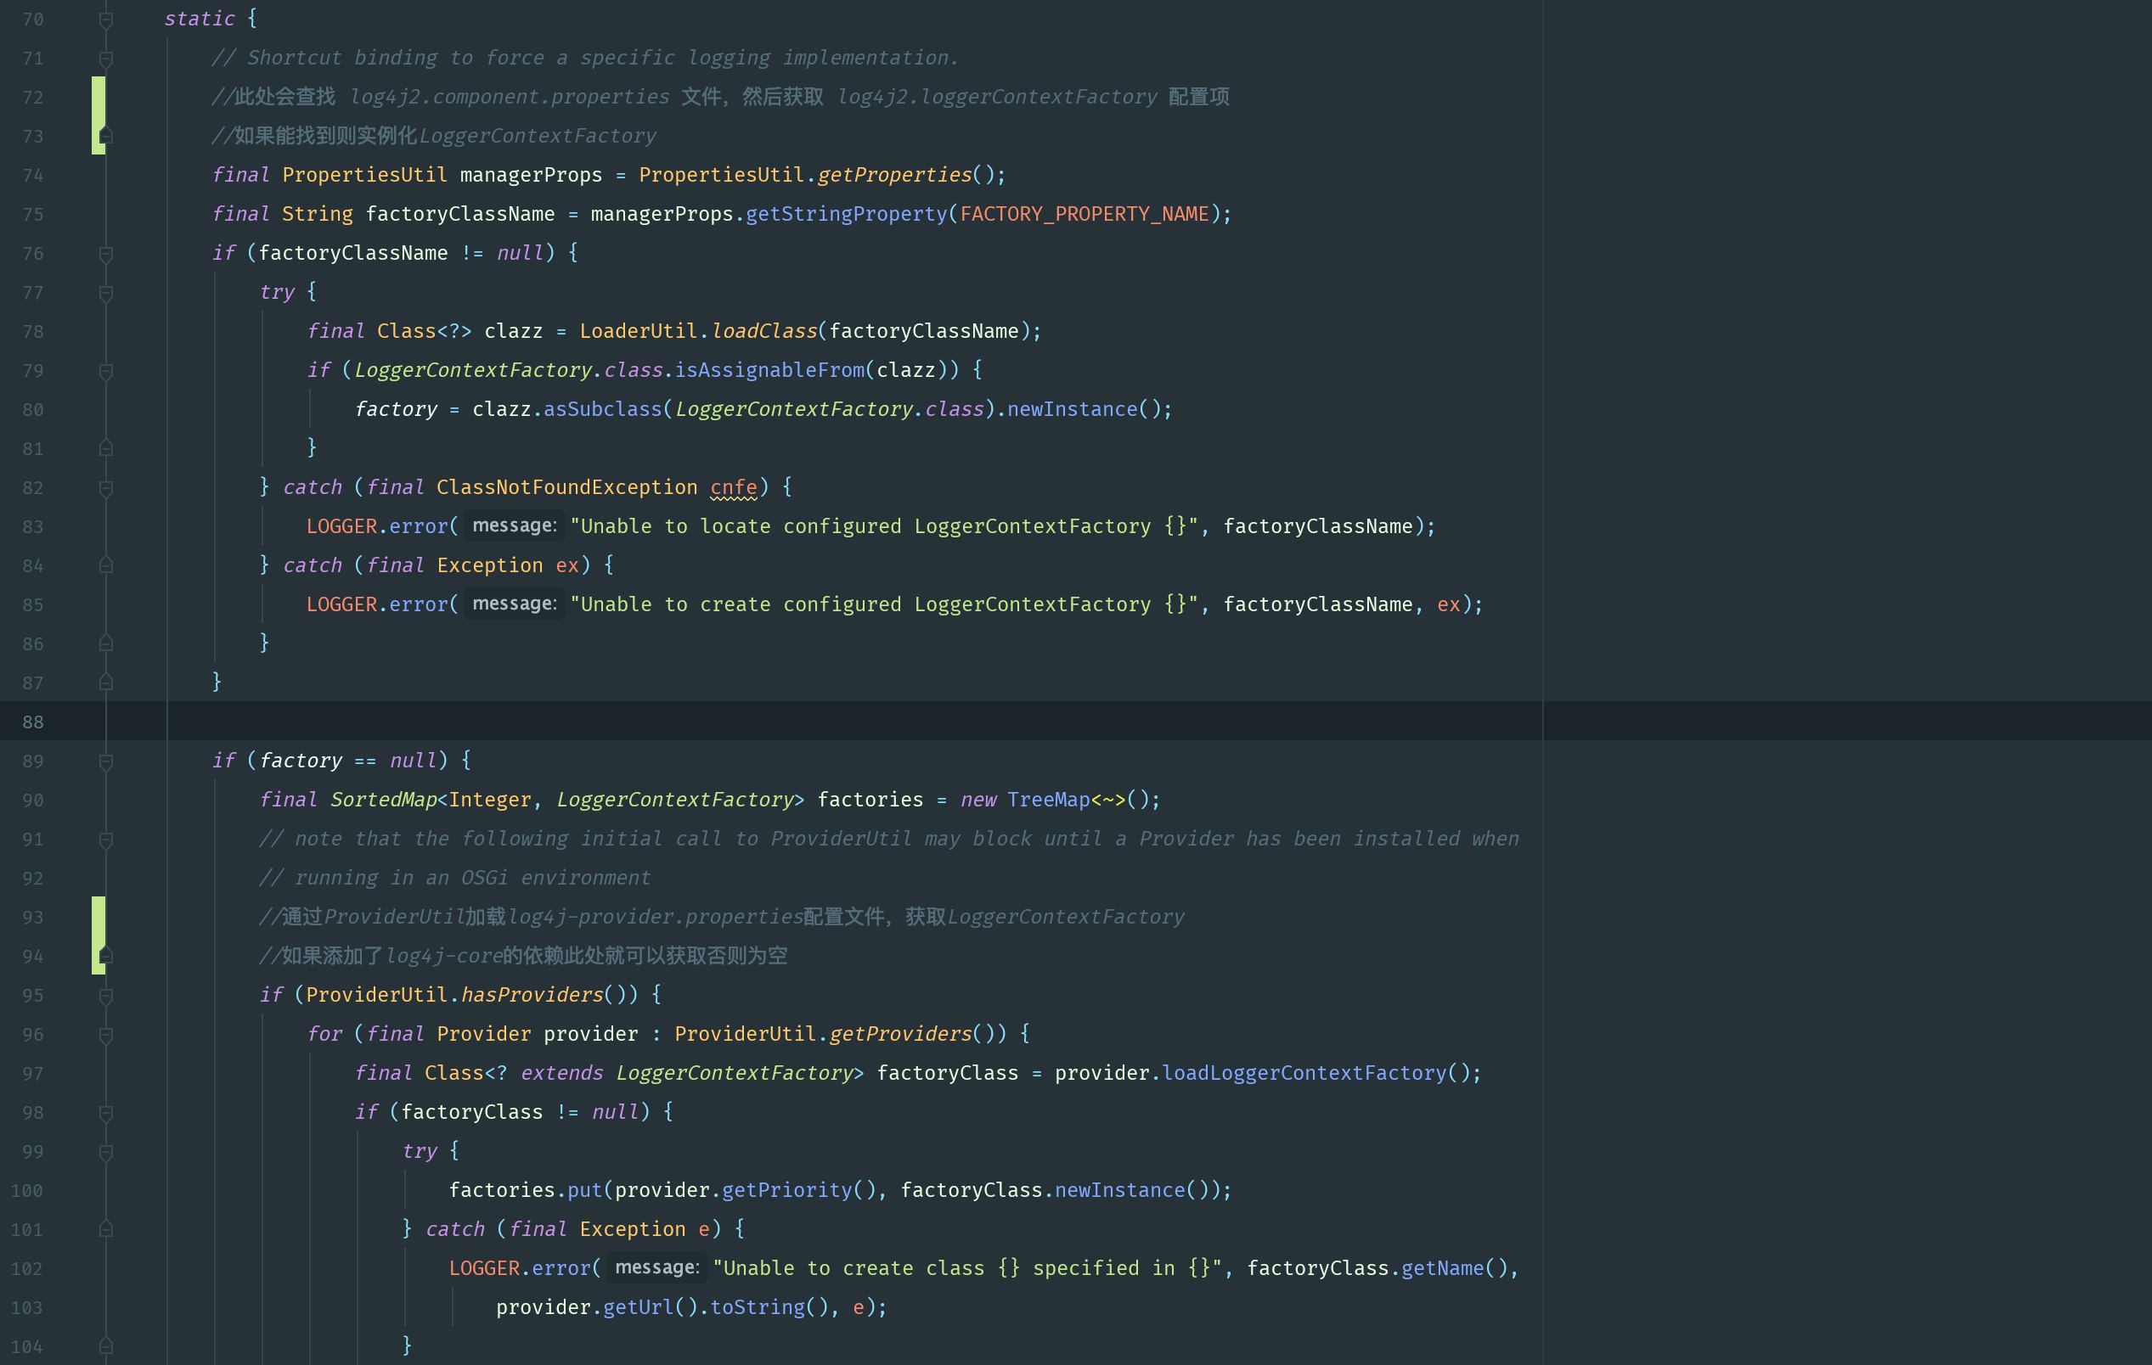Click getUrl method on line 103
The height and width of the screenshot is (1365, 2152).
(x=638, y=1307)
